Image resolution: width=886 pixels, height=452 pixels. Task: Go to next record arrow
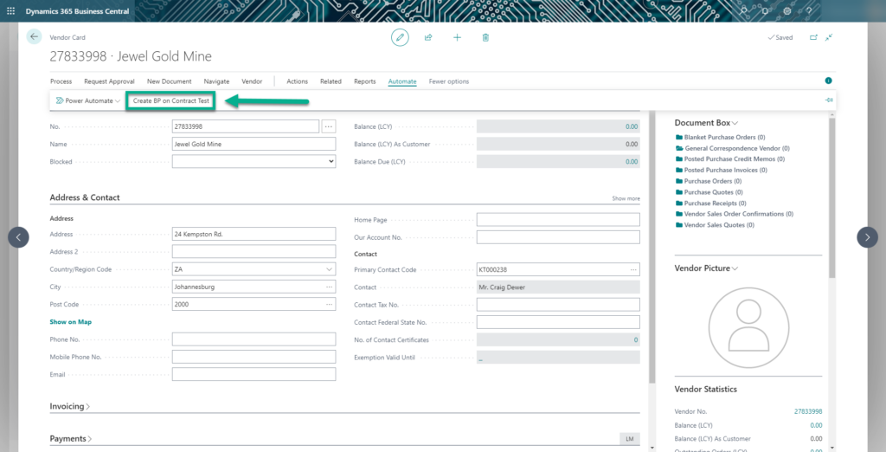[x=867, y=237]
